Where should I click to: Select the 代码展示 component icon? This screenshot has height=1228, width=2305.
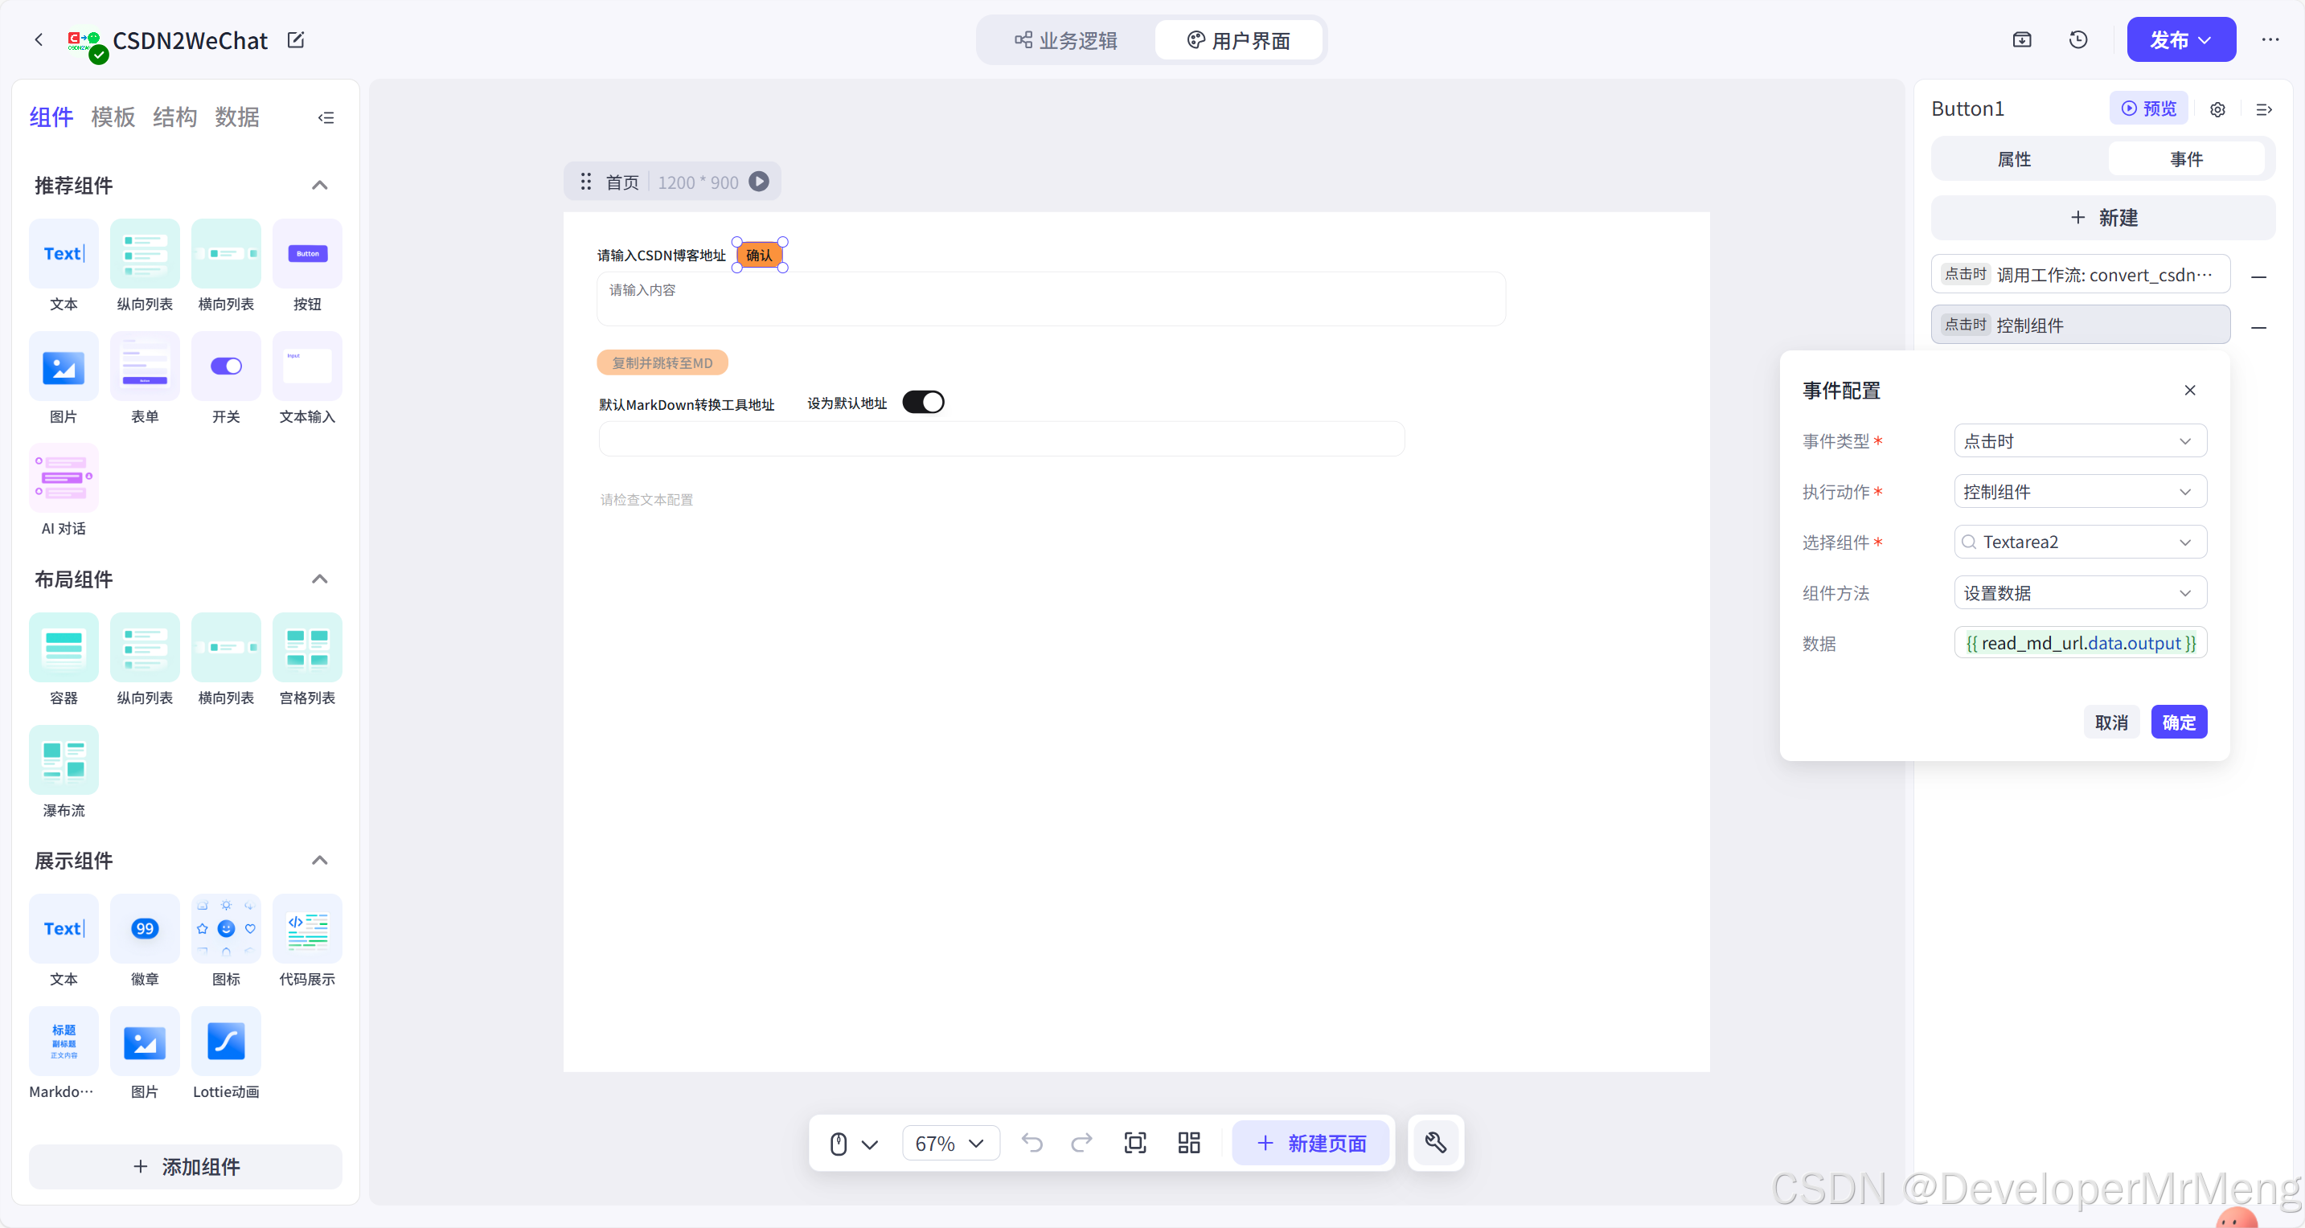click(307, 928)
